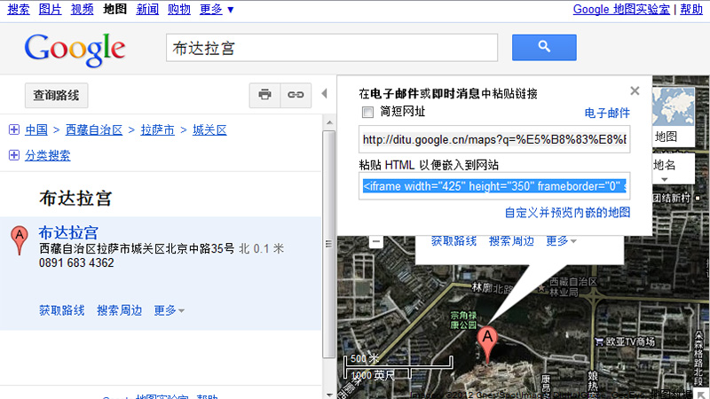This screenshot has width=710, height=399.
Task: Click red marker A in results list
Action: [19, 239]
